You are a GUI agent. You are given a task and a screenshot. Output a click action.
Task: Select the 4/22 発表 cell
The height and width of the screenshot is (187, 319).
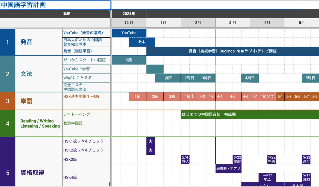(271, 159)
